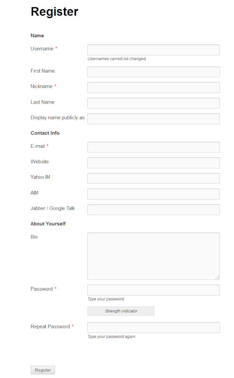This screenshot has height=378, width=234.
Task: Click the Repeat Password label
Action: click(50, 327)
